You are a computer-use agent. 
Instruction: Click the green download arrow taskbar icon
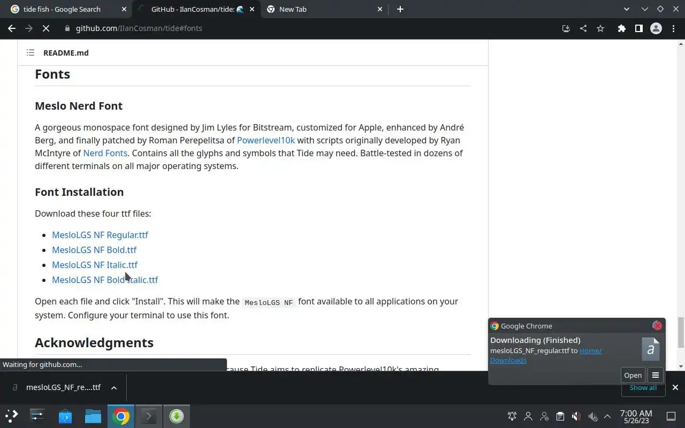pyautogui.click(x=177, y=416)
